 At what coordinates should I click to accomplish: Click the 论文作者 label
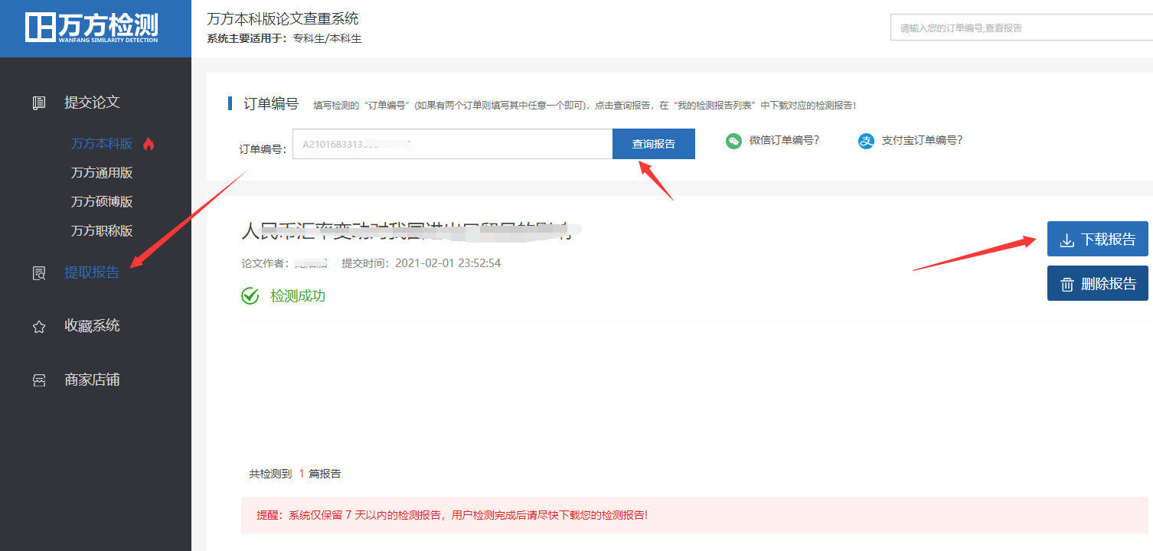coord(264,263)
